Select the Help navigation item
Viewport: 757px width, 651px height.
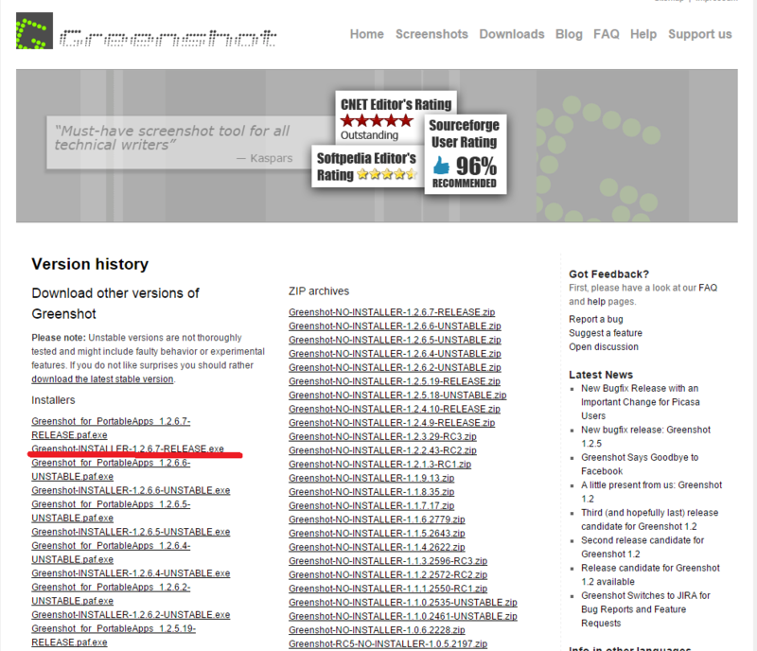click(643, 34)
